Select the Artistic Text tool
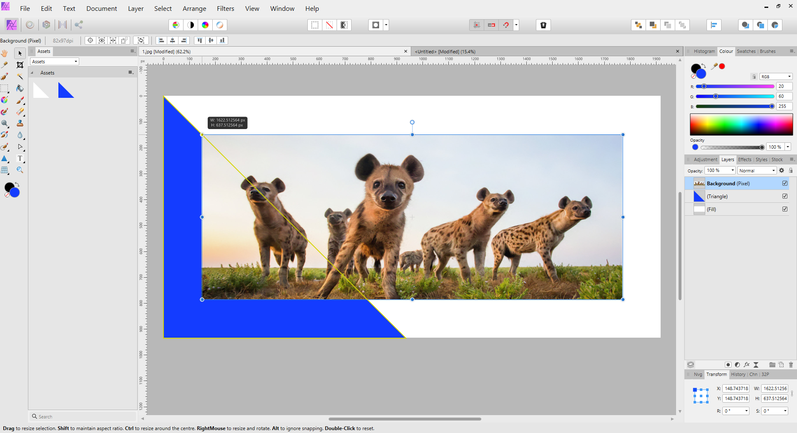Image resolution: width=797 pixels, height=433 pixels. point(20,158)
